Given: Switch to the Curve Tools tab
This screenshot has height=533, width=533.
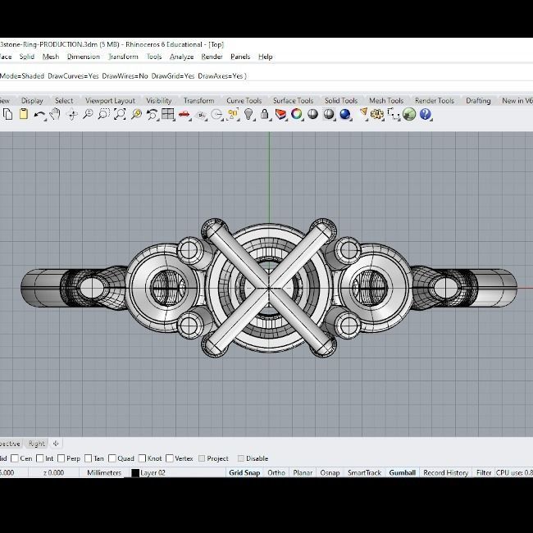Looking at the screenshot, I should (x=244, y=101).
